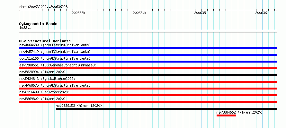This screenshot has width=286, height=128.
Task: Click the nsv5829153 Almarri2020 label
Action: 79,106
